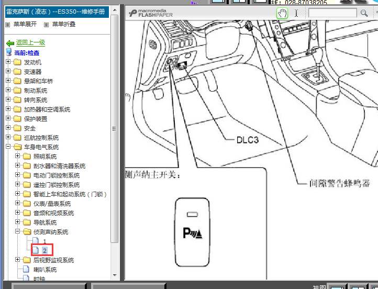Click the 保护装置 folder icon

[x=17, y=119]
